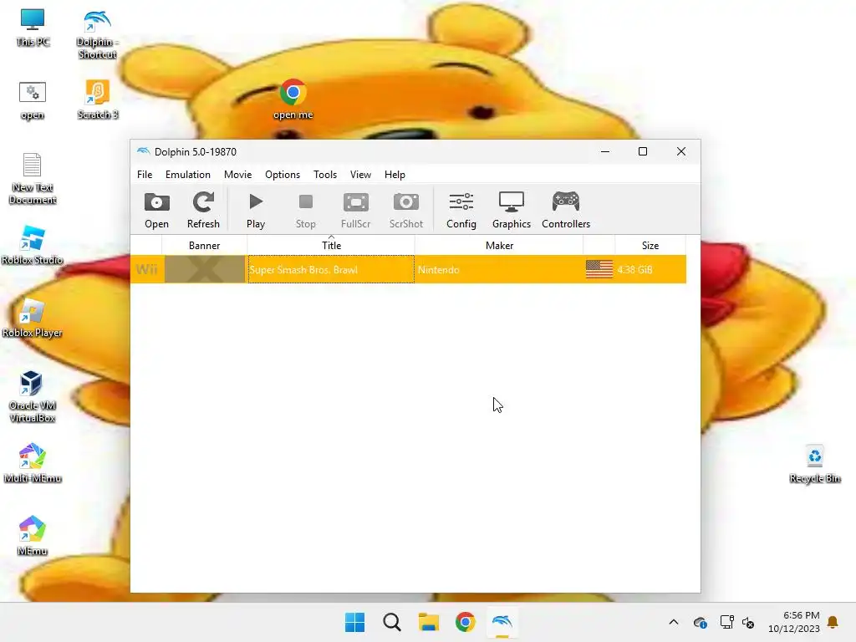Select the MEmu desktop icon
This screenshot has height=642, width=856.
click(33, 536)
